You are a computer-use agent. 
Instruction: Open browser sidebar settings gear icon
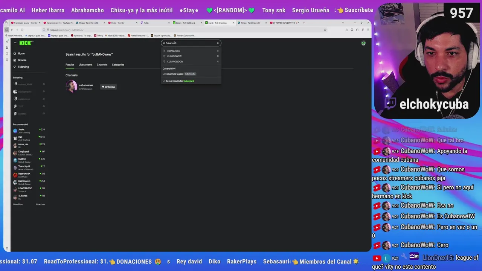7,248
